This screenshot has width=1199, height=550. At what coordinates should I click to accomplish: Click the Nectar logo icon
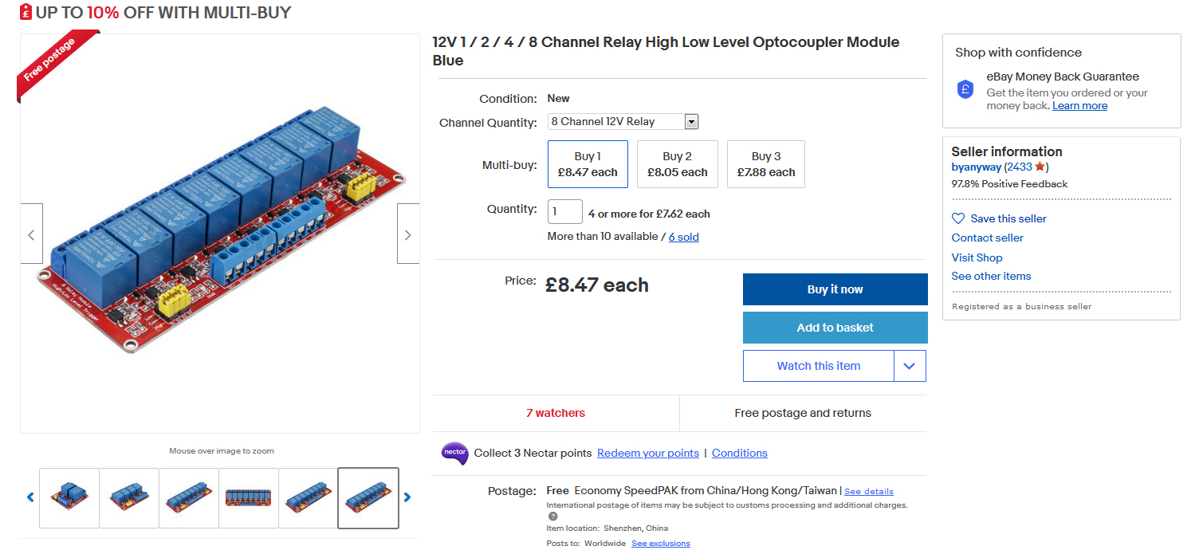[454, 453]
